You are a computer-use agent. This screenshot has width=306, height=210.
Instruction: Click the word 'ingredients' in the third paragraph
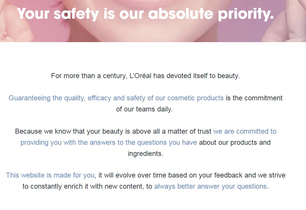[145, 154]
